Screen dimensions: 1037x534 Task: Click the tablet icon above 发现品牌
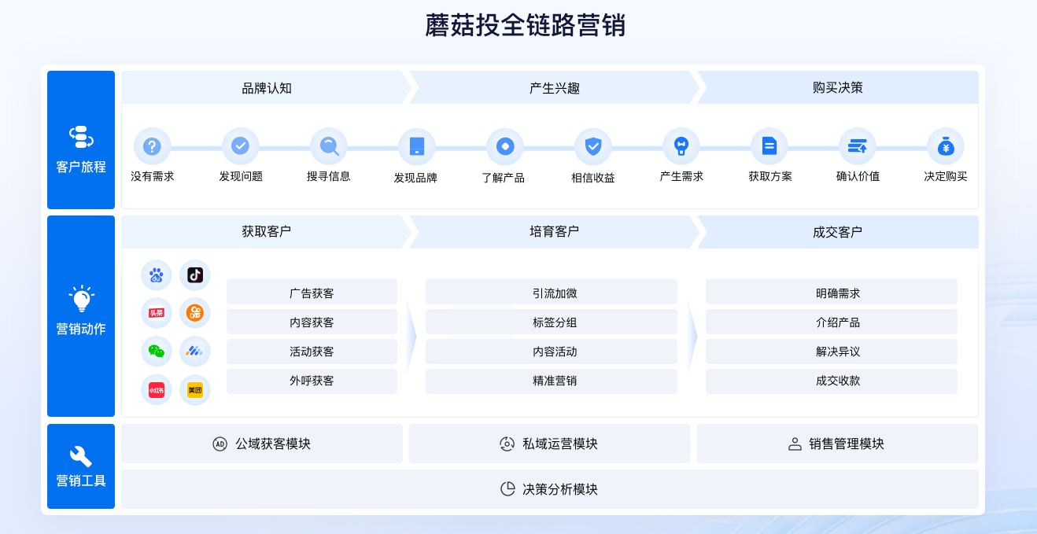417,146
